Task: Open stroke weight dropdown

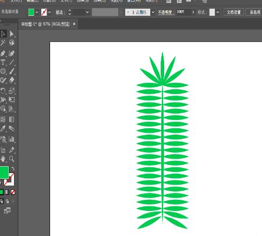Action: [x=87, y=12]
